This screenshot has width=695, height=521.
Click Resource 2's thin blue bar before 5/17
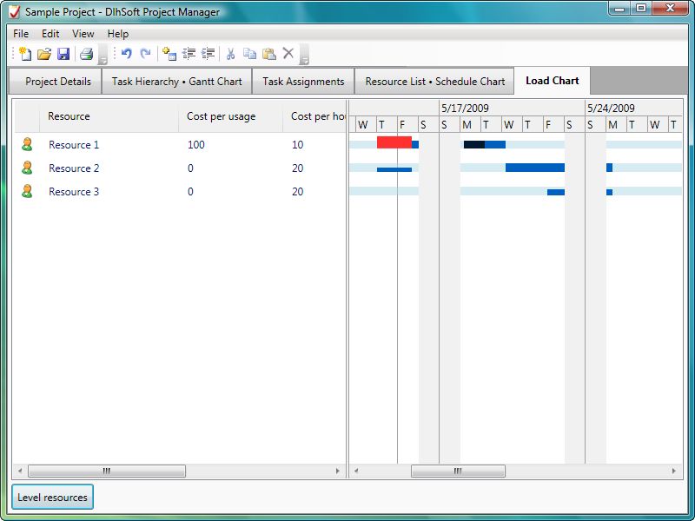pos(394,169)
